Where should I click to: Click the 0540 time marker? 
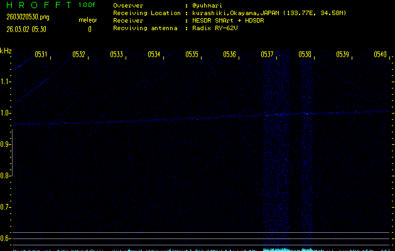[x=380, y=55]
